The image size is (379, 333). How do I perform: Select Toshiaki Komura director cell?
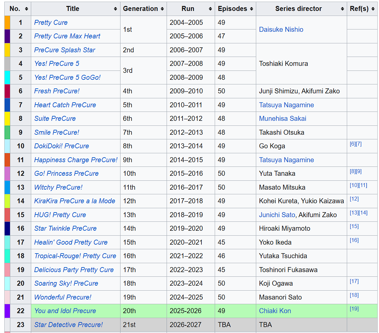tap(301, 64)
